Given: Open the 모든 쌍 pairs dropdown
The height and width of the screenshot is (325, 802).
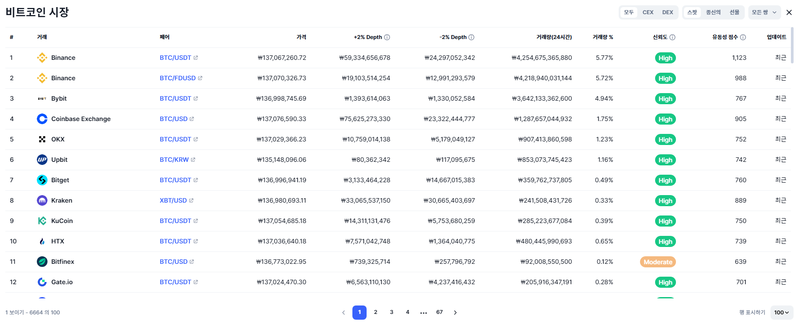Looking at the screenshot, I should click(x=764, y=12).
